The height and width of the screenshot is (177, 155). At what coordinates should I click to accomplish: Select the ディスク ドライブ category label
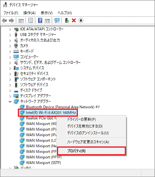tap(31, 90)
